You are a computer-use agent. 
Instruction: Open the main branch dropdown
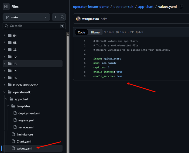(26, 17)
